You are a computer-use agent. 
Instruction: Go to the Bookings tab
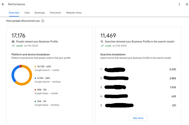click(40, 13)
